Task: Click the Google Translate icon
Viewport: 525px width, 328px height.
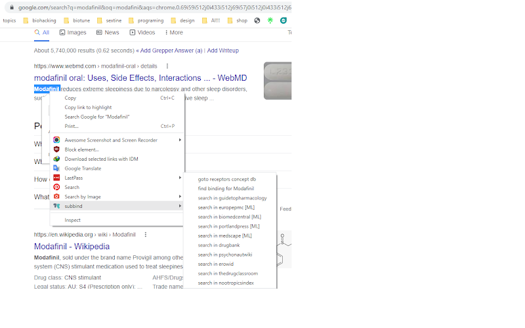Action: click(56, 168)
